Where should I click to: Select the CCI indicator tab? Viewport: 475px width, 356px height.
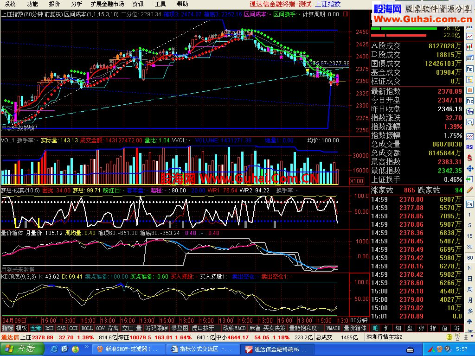[73, 328]
